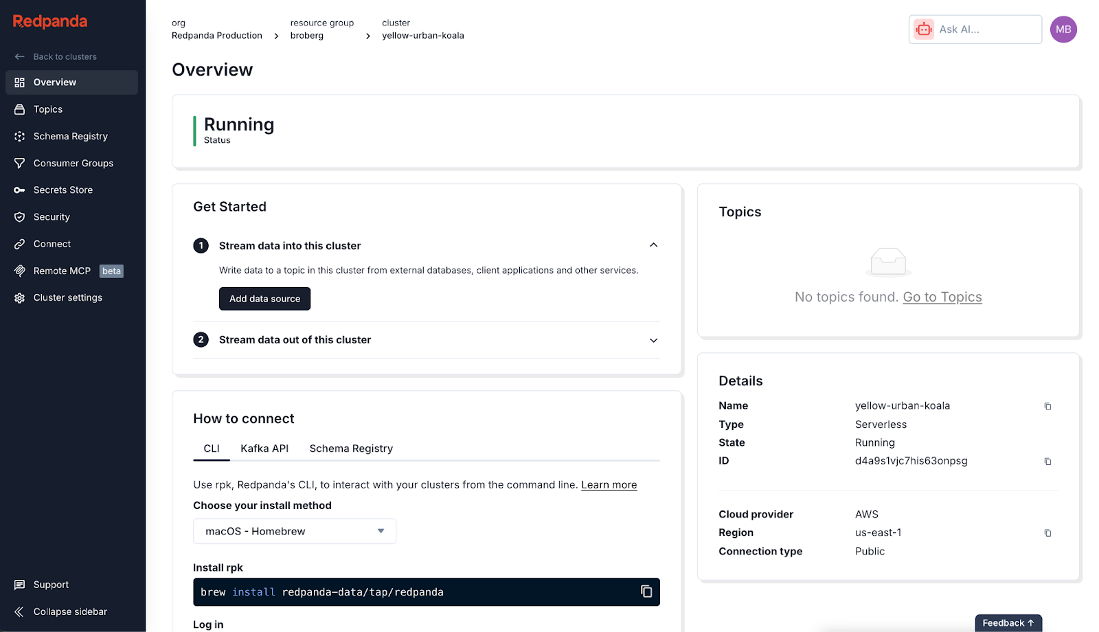The height and width of the screenshot is (632, 1099).
Task: Click the Collapse sidebar chevrons icon
Action: pos(19,611)
